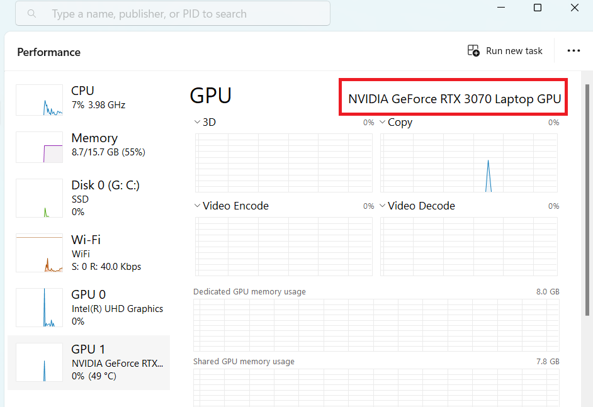Click the Memory thumbnail graph

pos(39,147)
